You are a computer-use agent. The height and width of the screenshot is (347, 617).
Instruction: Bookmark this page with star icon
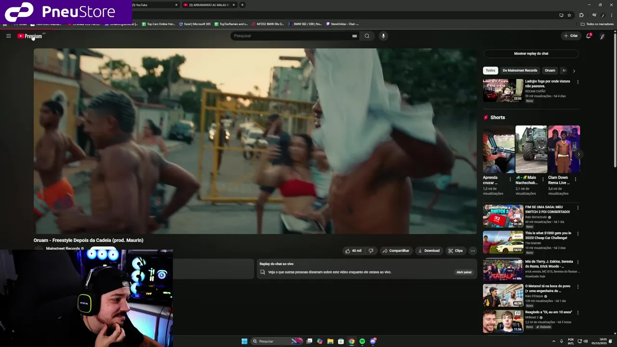click(569, 15)
